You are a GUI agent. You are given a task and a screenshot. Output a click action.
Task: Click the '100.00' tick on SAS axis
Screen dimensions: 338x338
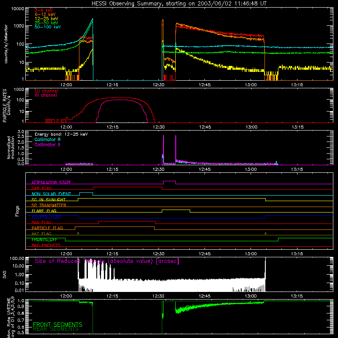click(17, 258)
